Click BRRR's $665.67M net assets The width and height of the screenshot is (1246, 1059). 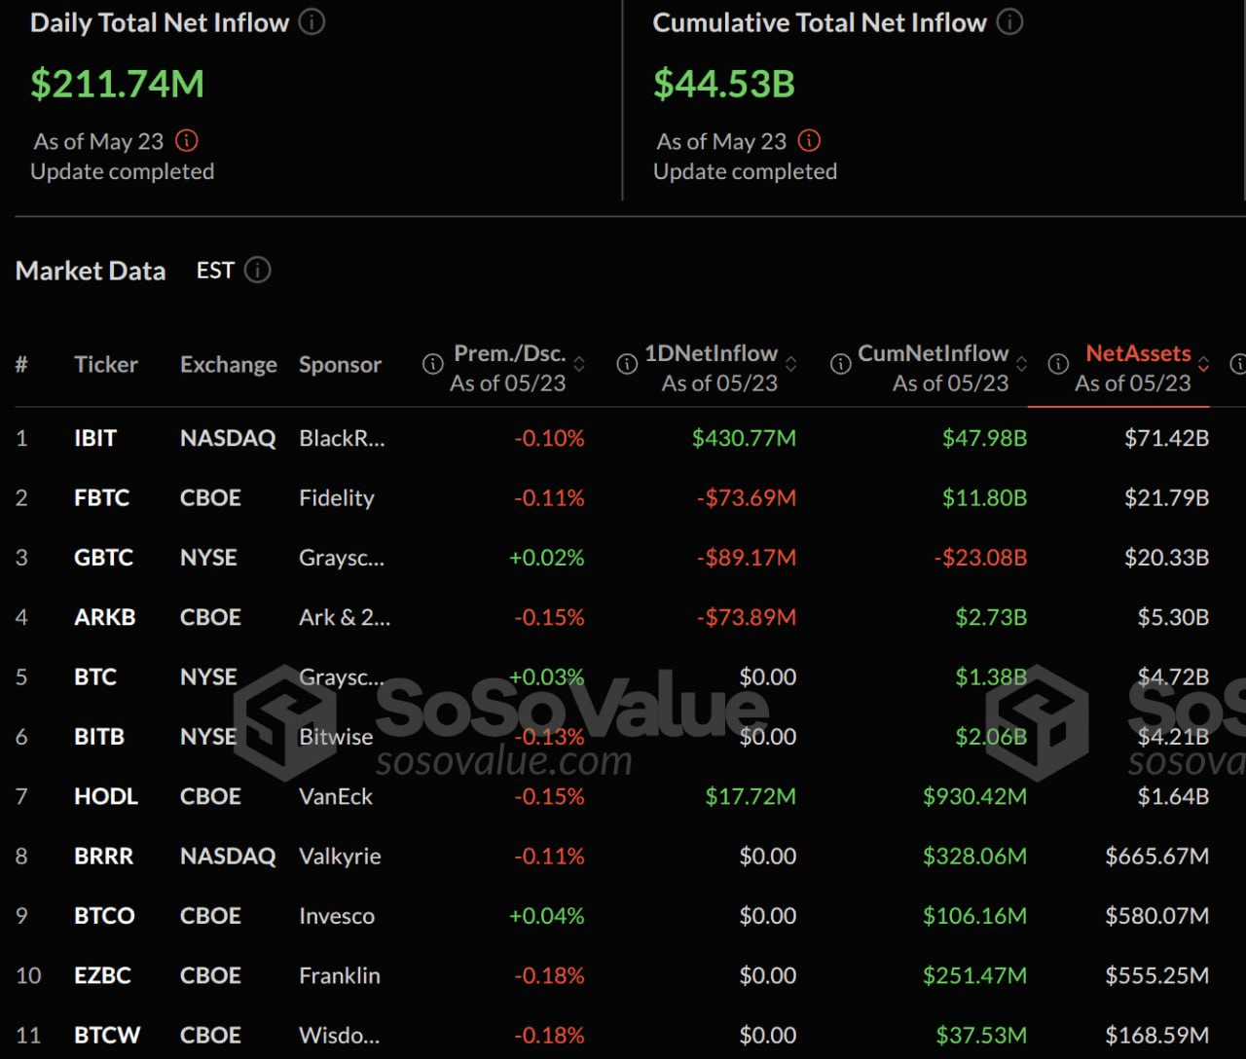pos(1156,857)
